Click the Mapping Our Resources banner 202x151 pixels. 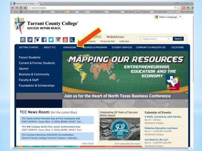[125, 72]
